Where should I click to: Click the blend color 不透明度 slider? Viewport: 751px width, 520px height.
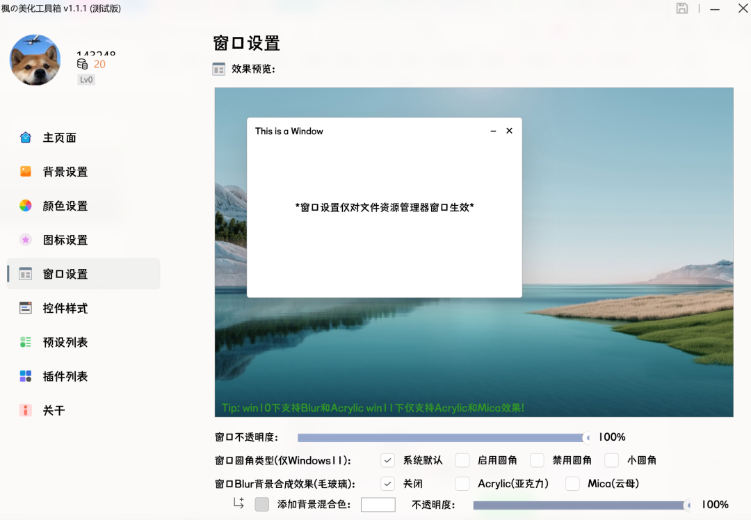point(583,505)
